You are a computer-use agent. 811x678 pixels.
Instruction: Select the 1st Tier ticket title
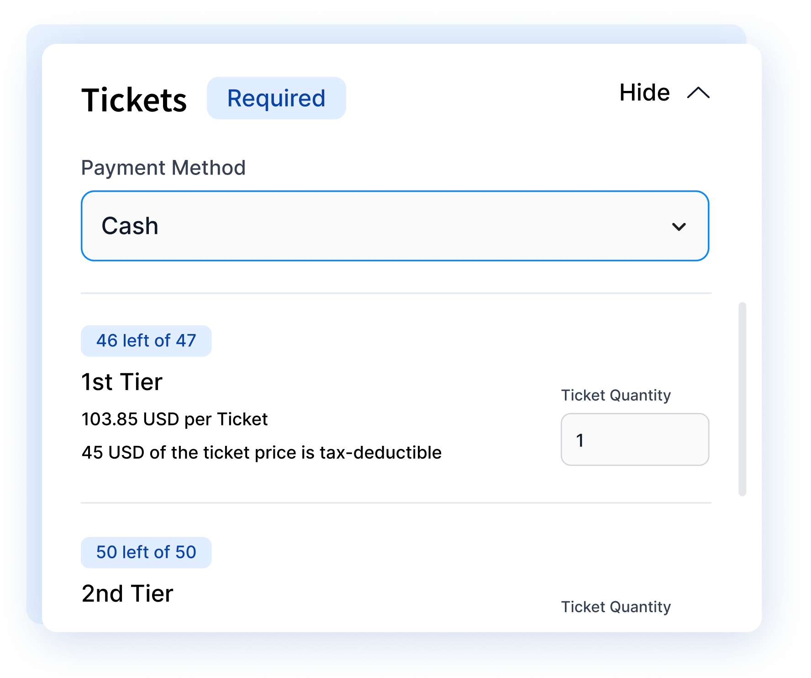(x=121, y=382)
